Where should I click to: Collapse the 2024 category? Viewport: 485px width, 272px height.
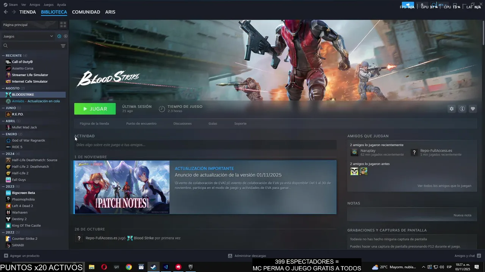[3, 154]
